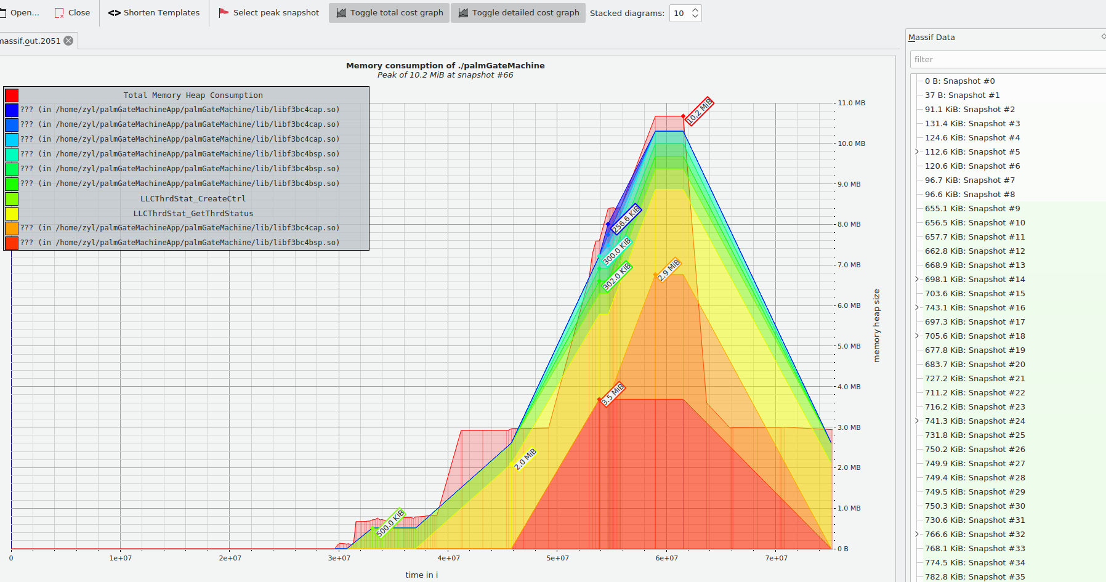This screenshot has width=1106, height=582.
Task: Click the 300.0 KiB graph label
Action: coord(616,251)
